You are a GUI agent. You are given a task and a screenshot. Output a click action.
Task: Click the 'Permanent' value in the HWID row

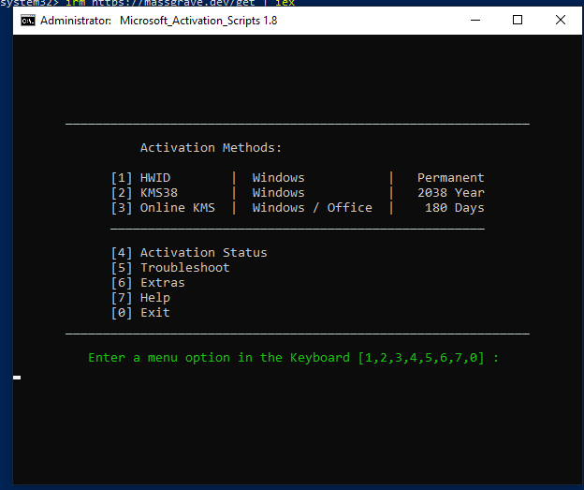click(x=451, y=178)
